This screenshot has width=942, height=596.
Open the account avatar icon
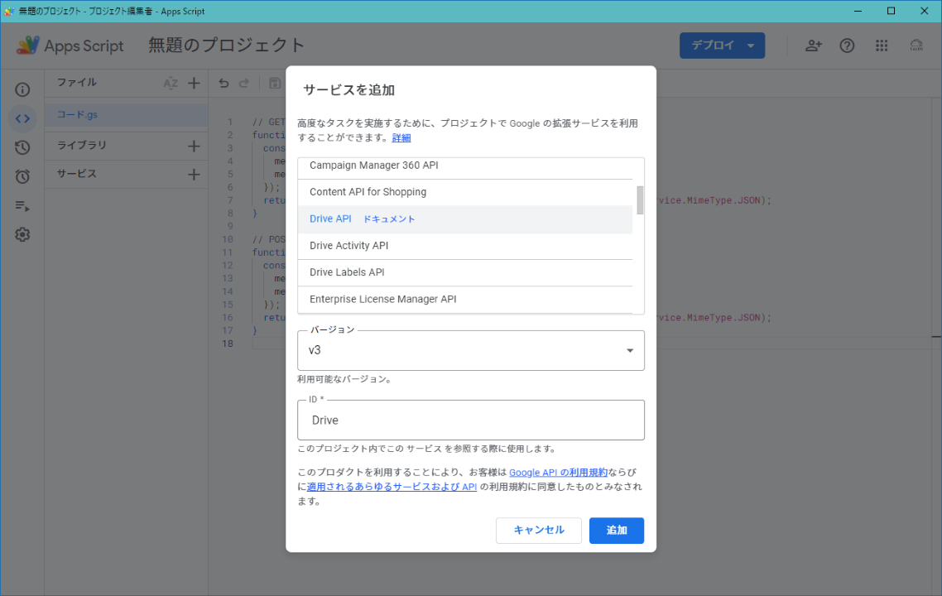(x=916, y=46)
